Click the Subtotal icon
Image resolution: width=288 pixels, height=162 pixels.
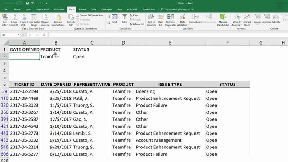coord(276,19)
